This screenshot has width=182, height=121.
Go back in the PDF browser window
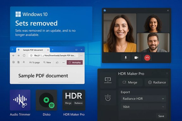(x=14, y=55)
